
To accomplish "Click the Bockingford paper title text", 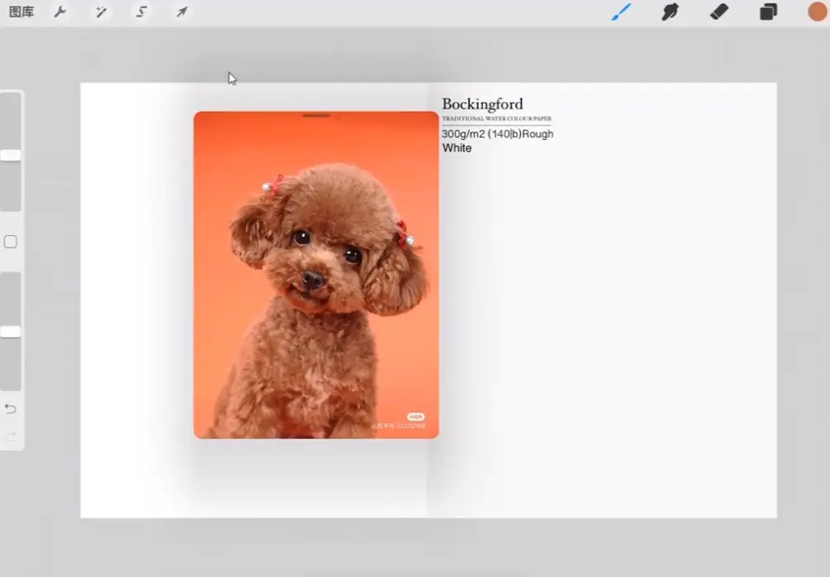I will (482, 103).
